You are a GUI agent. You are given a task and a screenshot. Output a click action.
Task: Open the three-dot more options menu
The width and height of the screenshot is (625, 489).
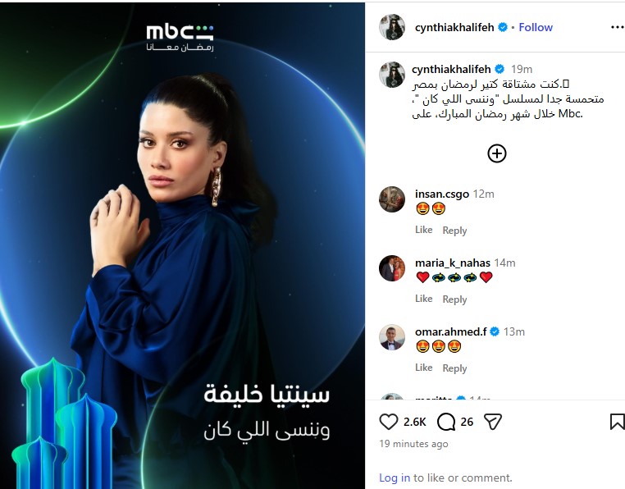(617, 28)
